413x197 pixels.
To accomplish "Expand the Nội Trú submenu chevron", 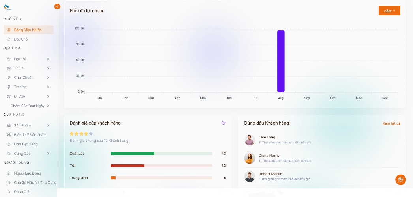I will [48, 59].
